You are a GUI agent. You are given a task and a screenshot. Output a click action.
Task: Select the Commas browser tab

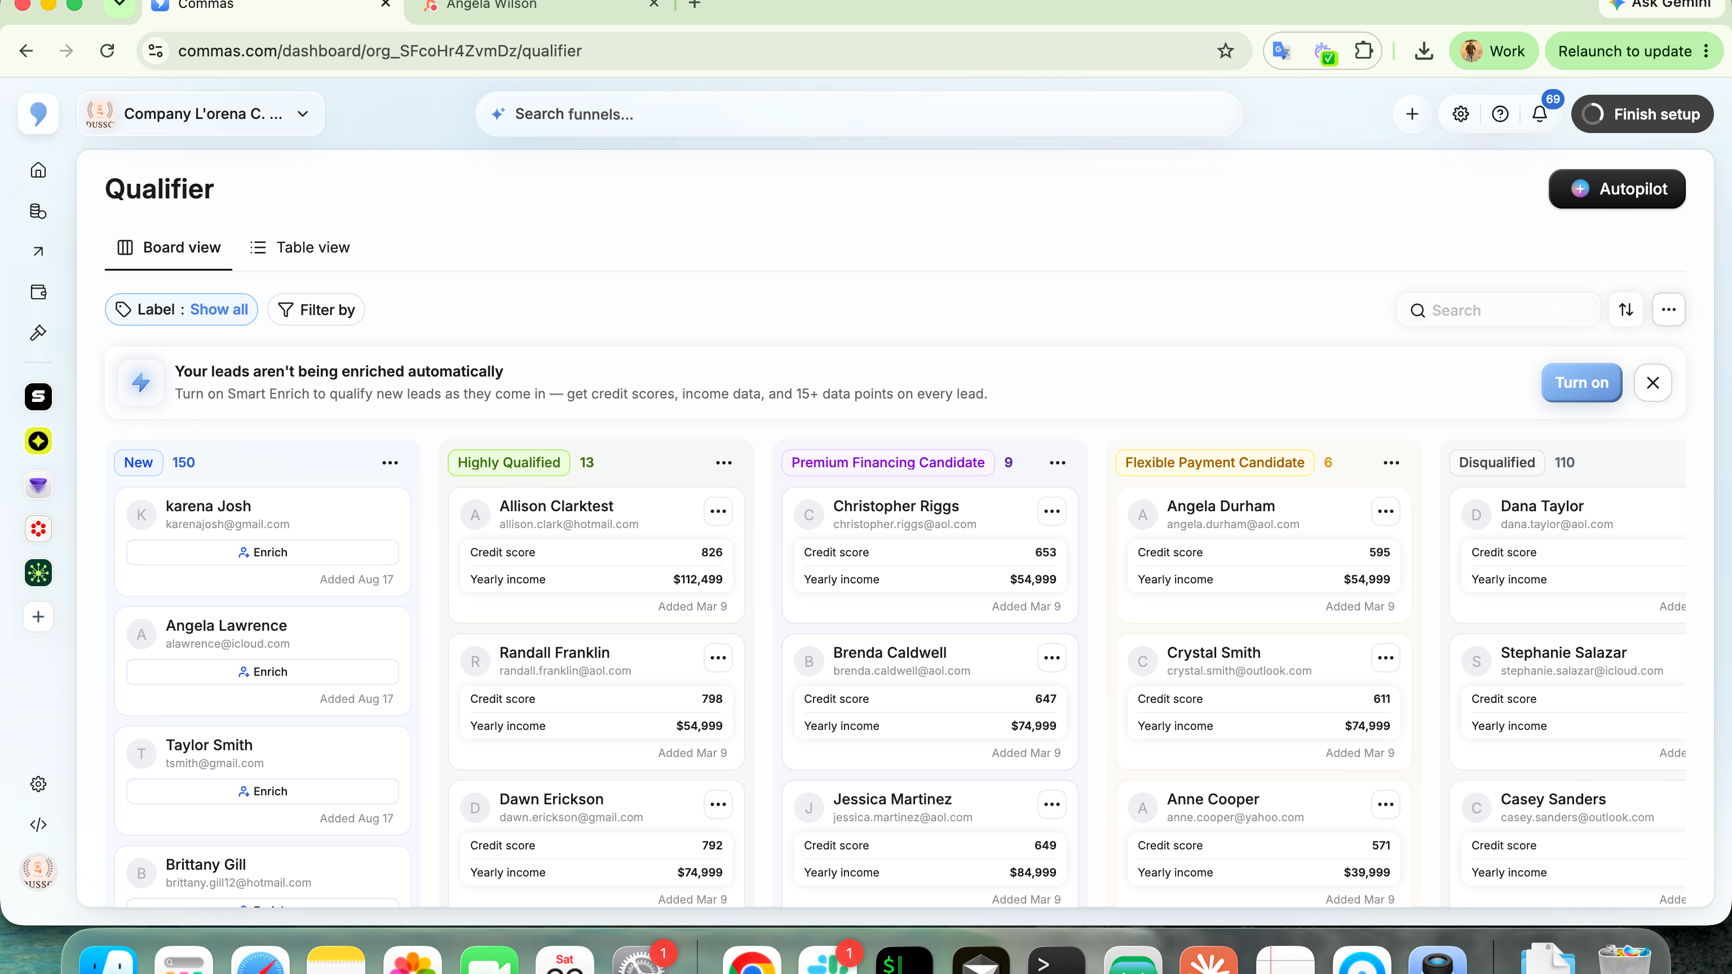271,6
